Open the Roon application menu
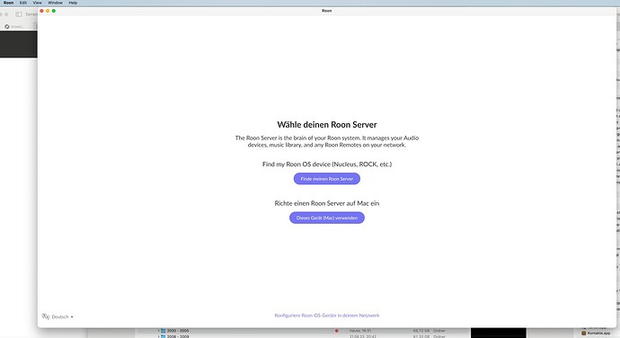 pyautogui.click(x=8, y=3)
